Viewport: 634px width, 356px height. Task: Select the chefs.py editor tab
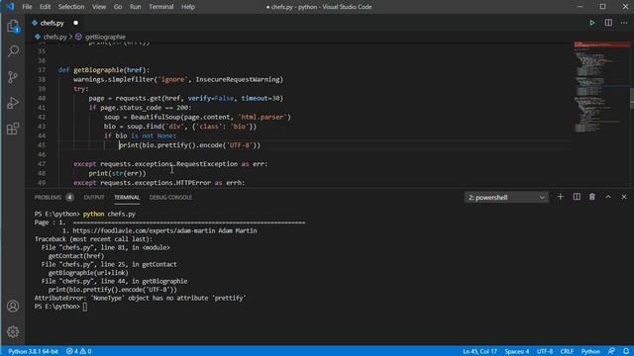pyautogui.click(x=55, y=23)
